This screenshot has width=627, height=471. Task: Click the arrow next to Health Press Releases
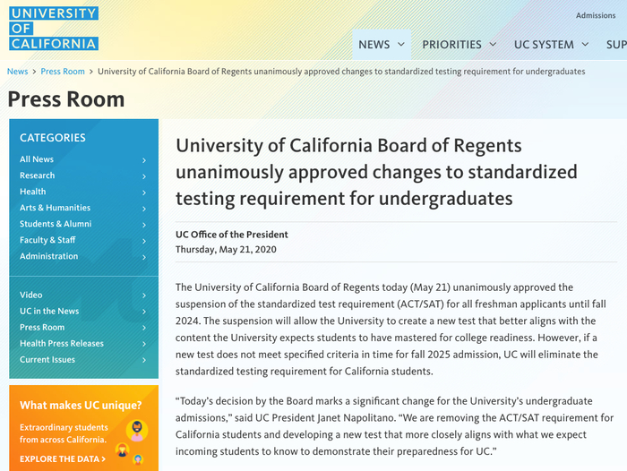pyautogui.click(x=144, y=344)
